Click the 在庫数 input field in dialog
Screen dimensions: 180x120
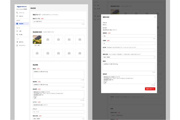tap(129, 43)
